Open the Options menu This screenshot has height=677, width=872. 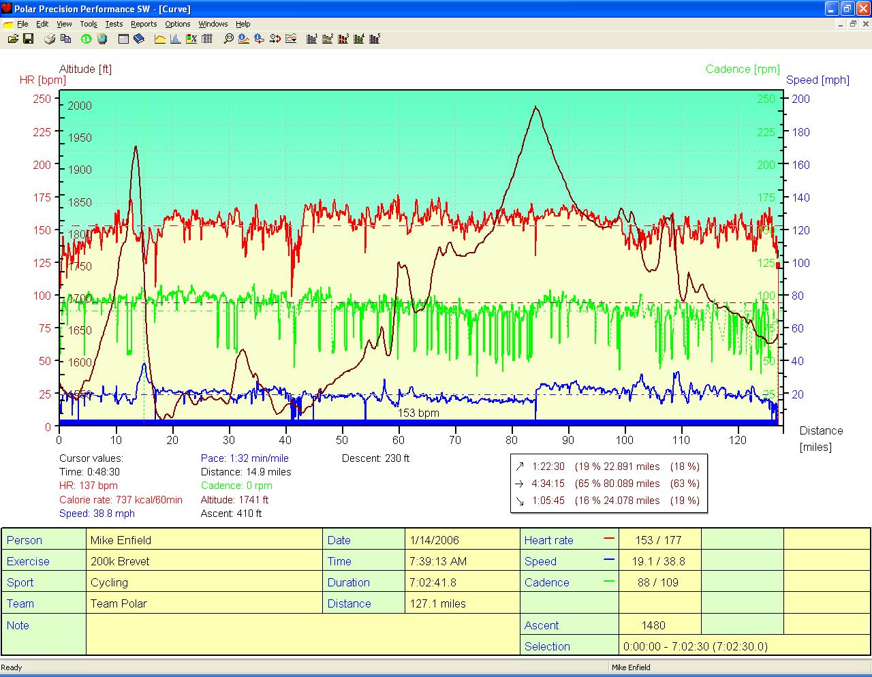coord(178,24)
